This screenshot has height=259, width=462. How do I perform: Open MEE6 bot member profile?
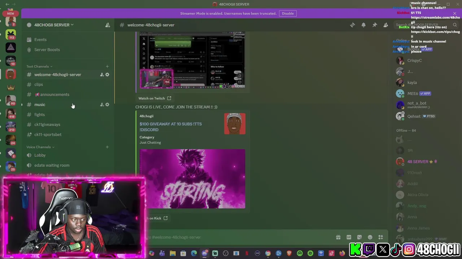click(427, 94)
